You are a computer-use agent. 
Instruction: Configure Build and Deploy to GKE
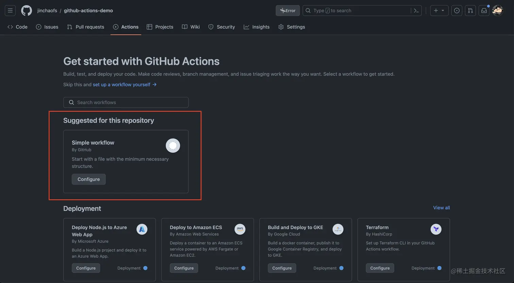click(x=282, y=268)
